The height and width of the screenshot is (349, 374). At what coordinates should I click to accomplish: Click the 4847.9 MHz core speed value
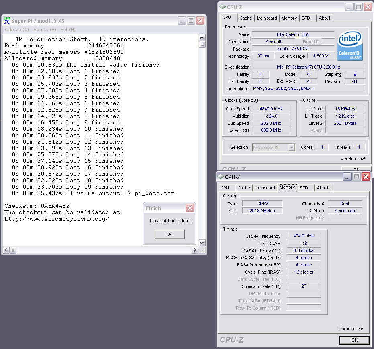(271, 109)
